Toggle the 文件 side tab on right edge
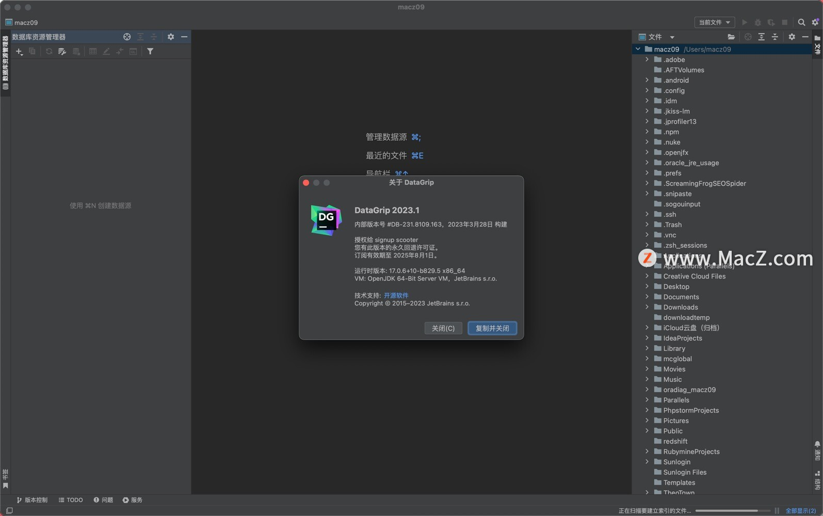Viewport: 823px width, 516px height. [817, 45]
